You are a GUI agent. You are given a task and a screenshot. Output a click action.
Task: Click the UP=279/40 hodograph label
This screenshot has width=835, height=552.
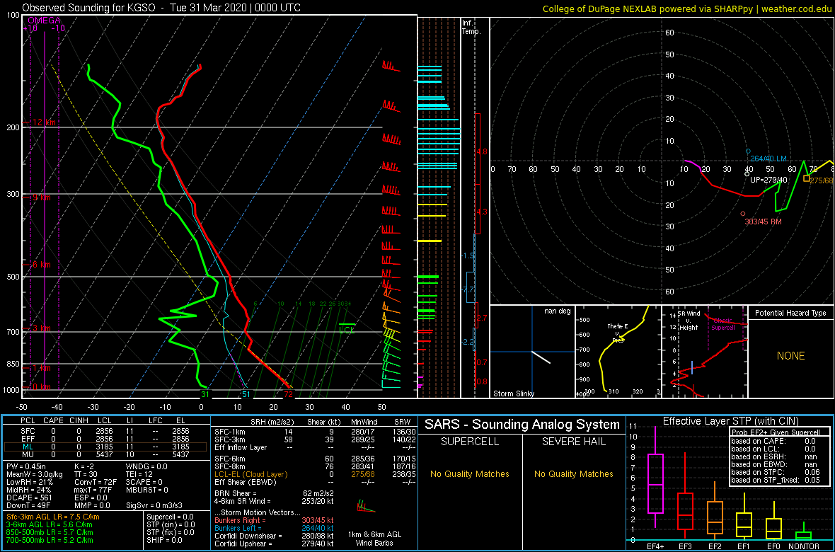coord(768,180)
